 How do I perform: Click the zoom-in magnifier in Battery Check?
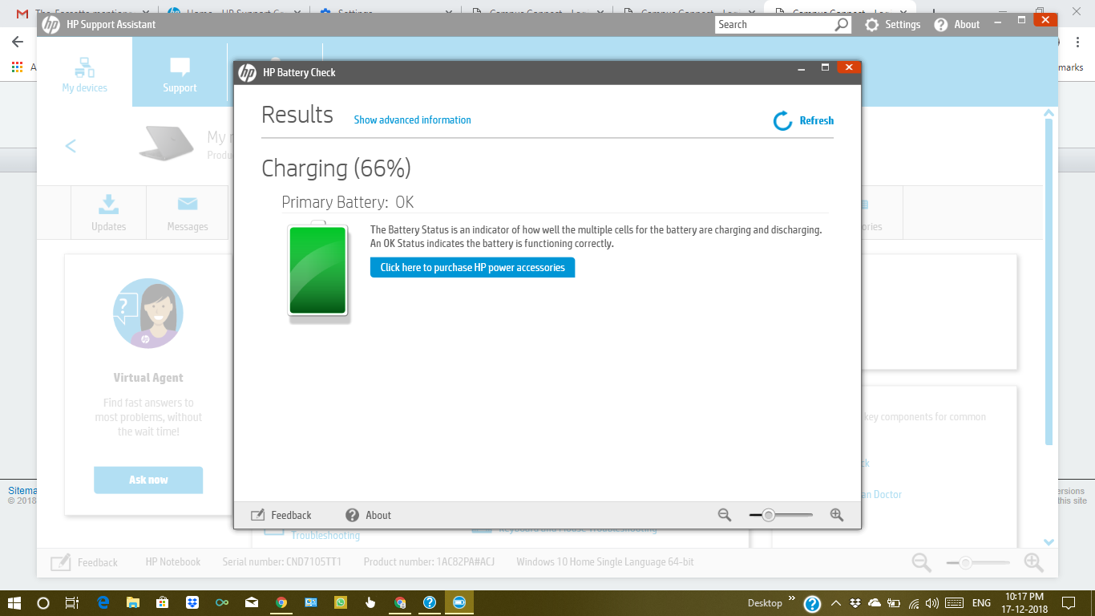click(836, 515)
